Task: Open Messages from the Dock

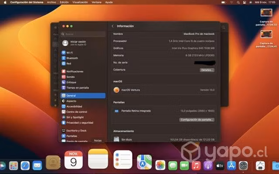Action: 173,166
